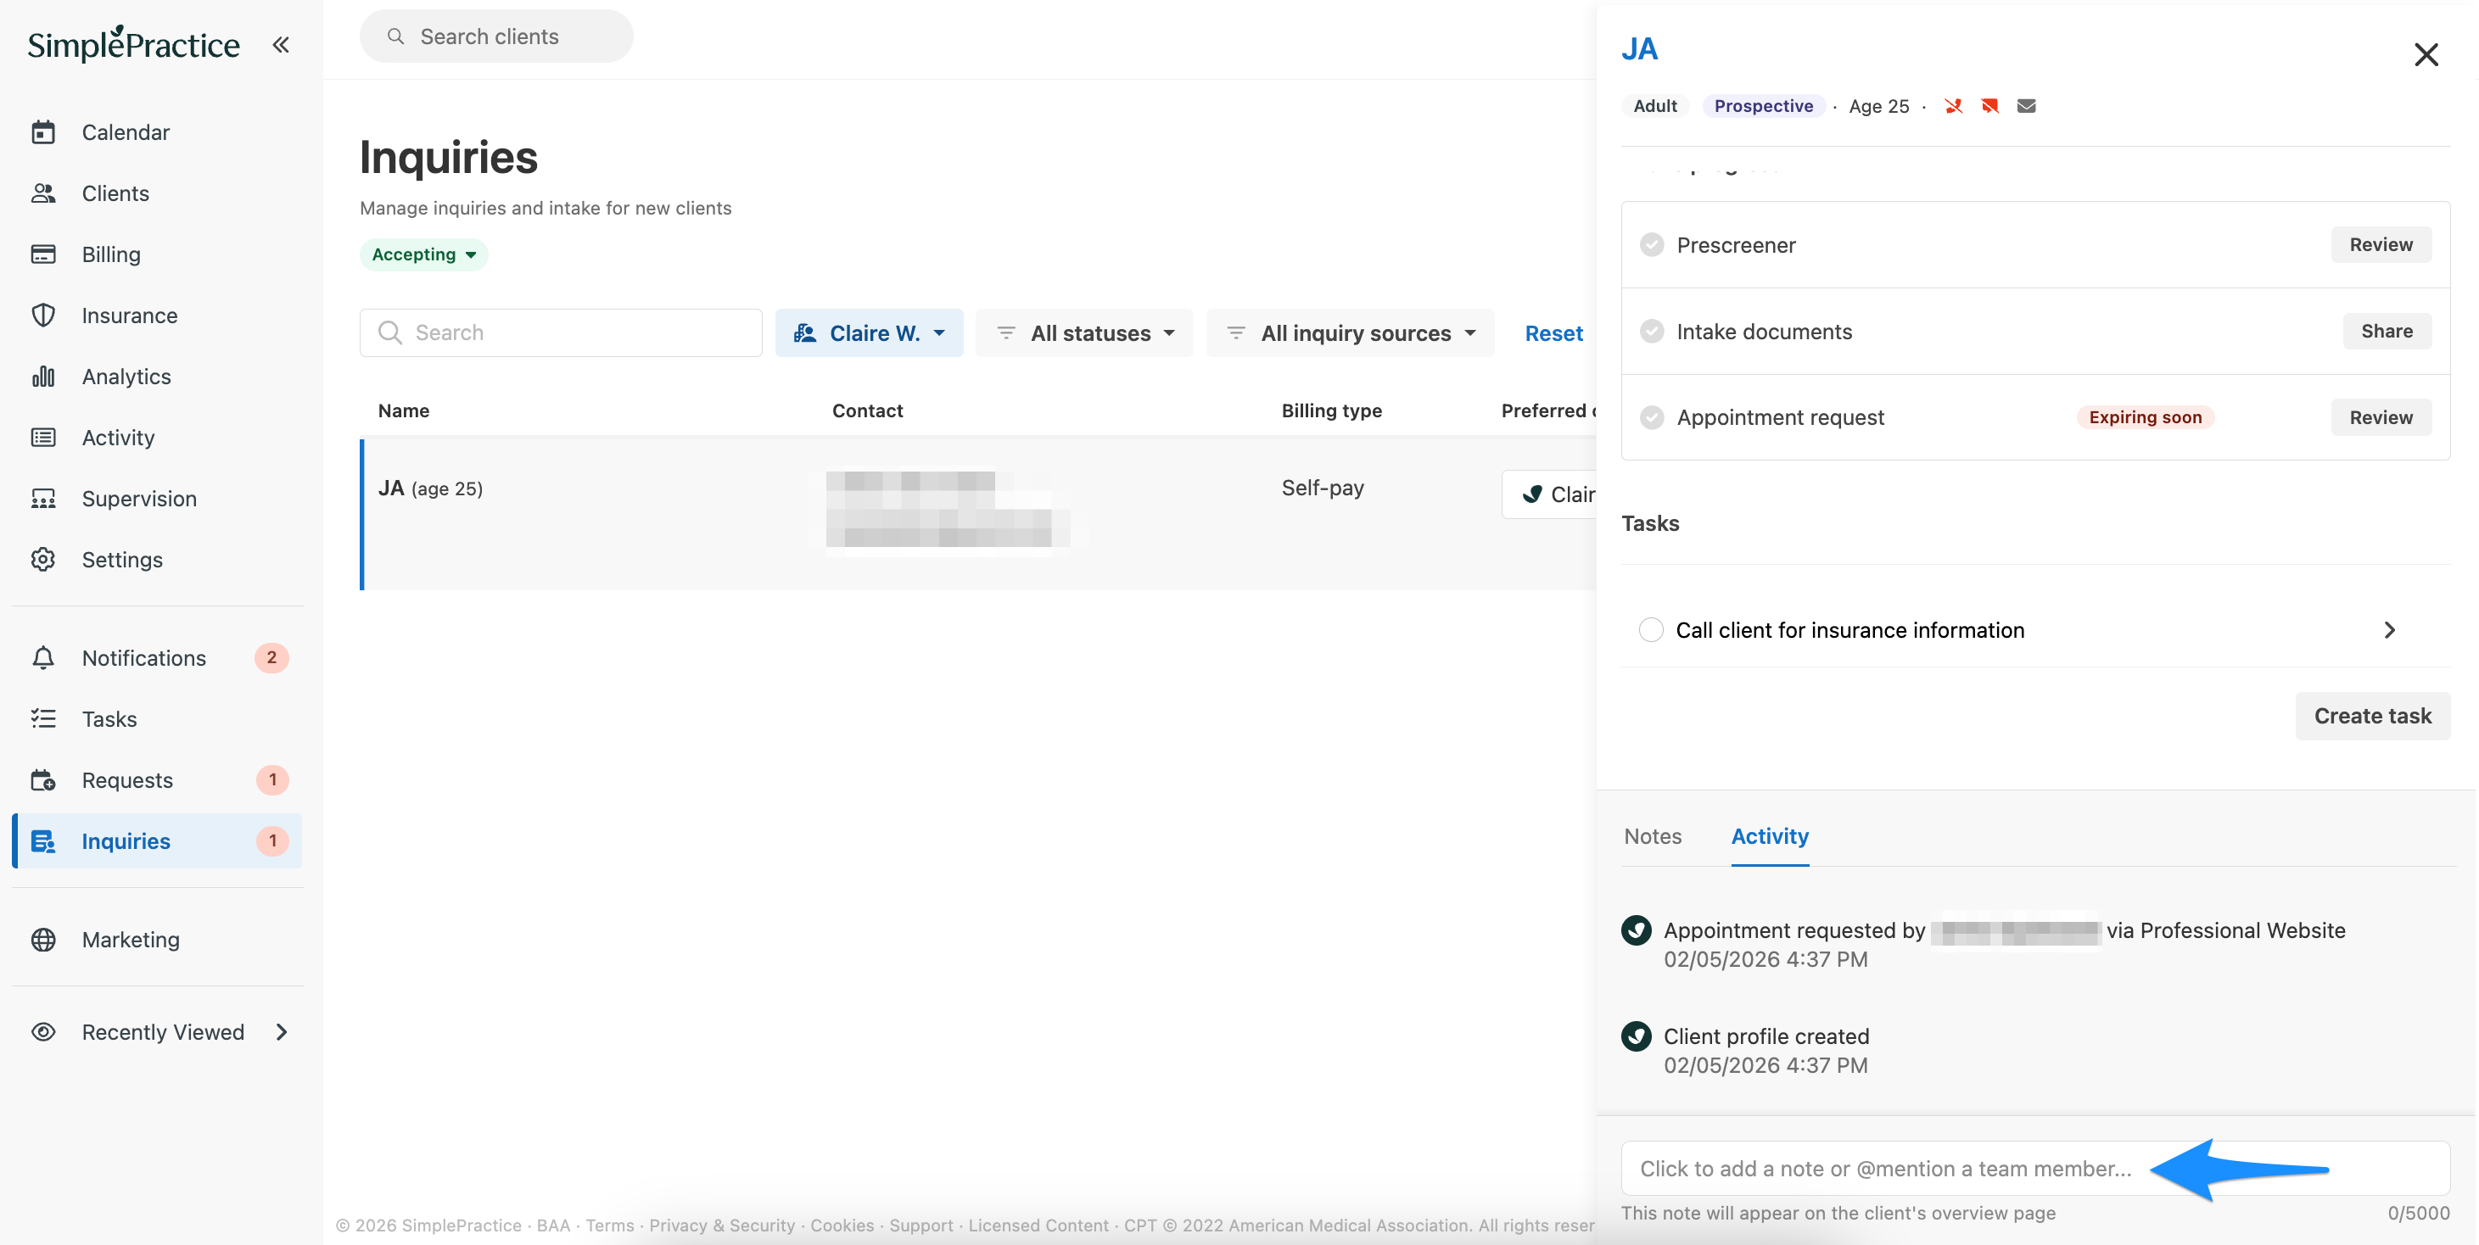
Task: Open the Claire W. clinician filter
Action: click(x=869, y=333)
